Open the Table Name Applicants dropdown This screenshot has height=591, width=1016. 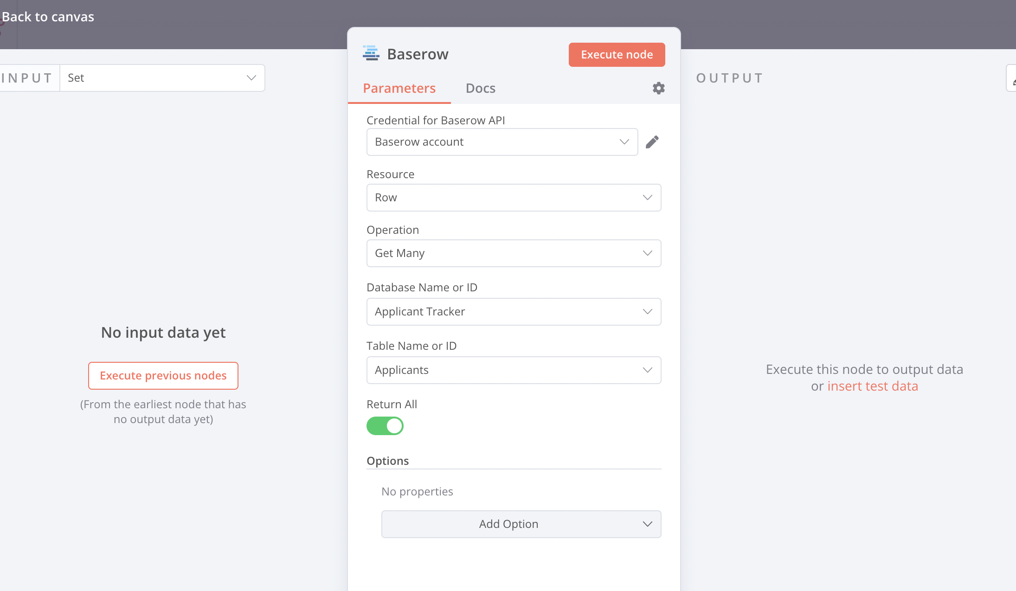tap(513, 370)
